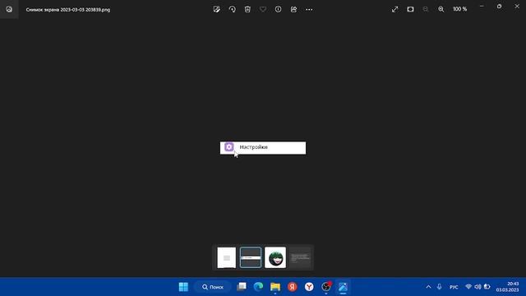Switch input language via РУС indicator
The image size is (526, 296).
coord(454,287)
